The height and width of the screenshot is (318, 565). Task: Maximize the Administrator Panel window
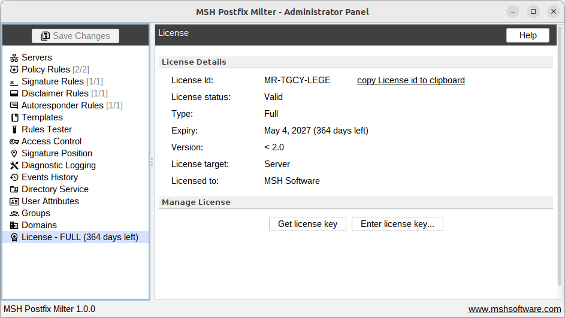533,11
